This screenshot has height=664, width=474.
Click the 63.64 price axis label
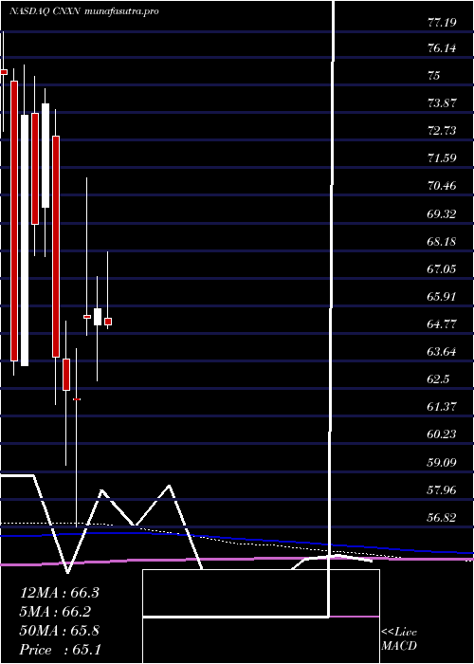(442, 352)
